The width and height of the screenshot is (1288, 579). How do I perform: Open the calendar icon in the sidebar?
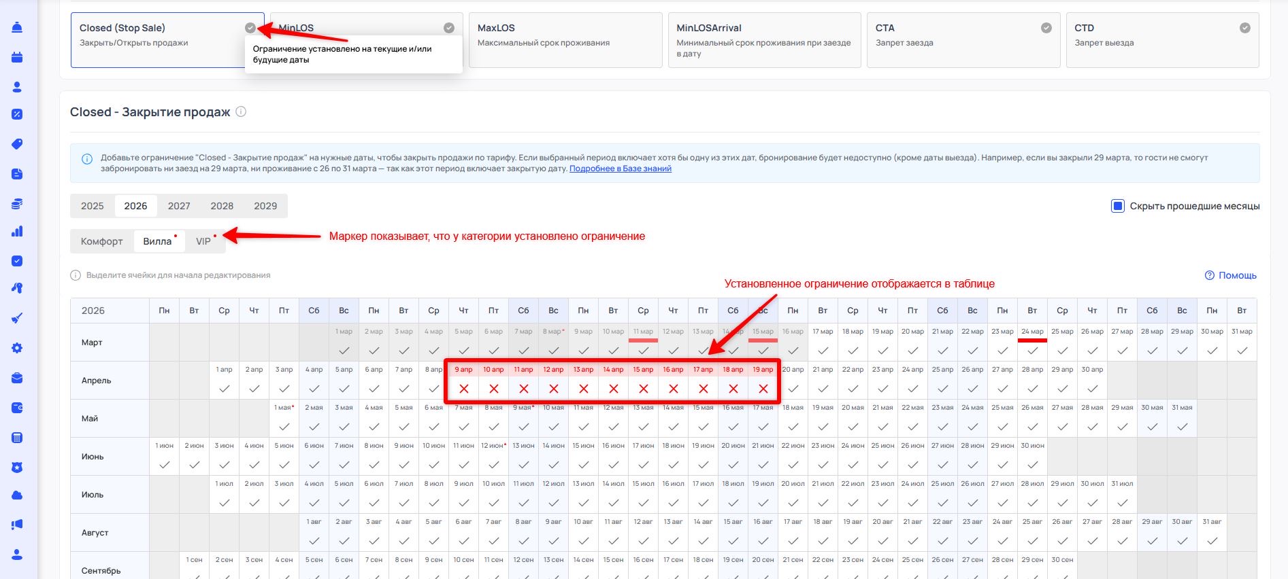17,57
